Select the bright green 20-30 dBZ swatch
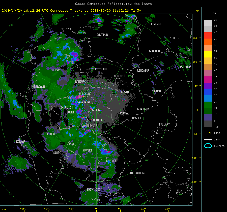The image size is (227, 212). (208, 105)
